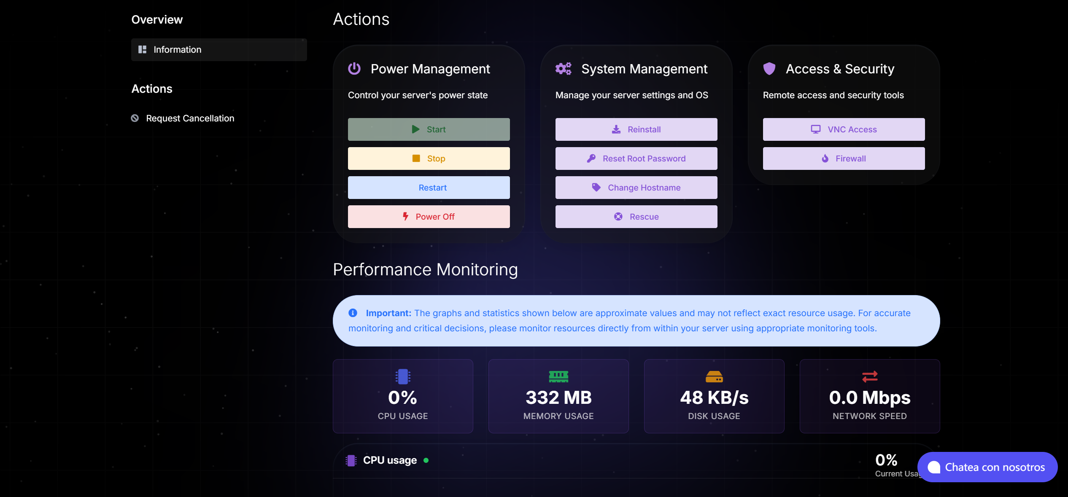Click the lifebuoy icon on Rescue
This screenshot has height=497, width=1068.
coord(618,217)
